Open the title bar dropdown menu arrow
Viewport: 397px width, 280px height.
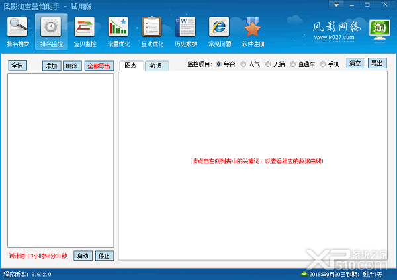[337, 5]
